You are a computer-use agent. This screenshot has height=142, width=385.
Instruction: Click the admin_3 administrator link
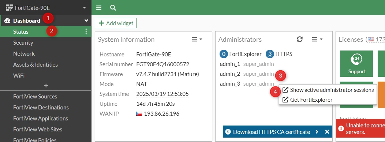pos(230,84)
